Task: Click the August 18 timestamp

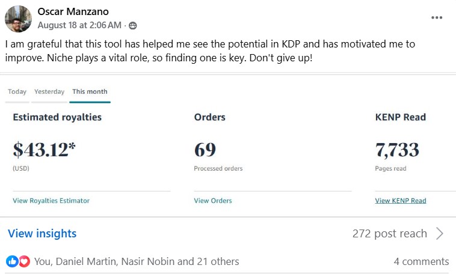Action: pos(79,25)
